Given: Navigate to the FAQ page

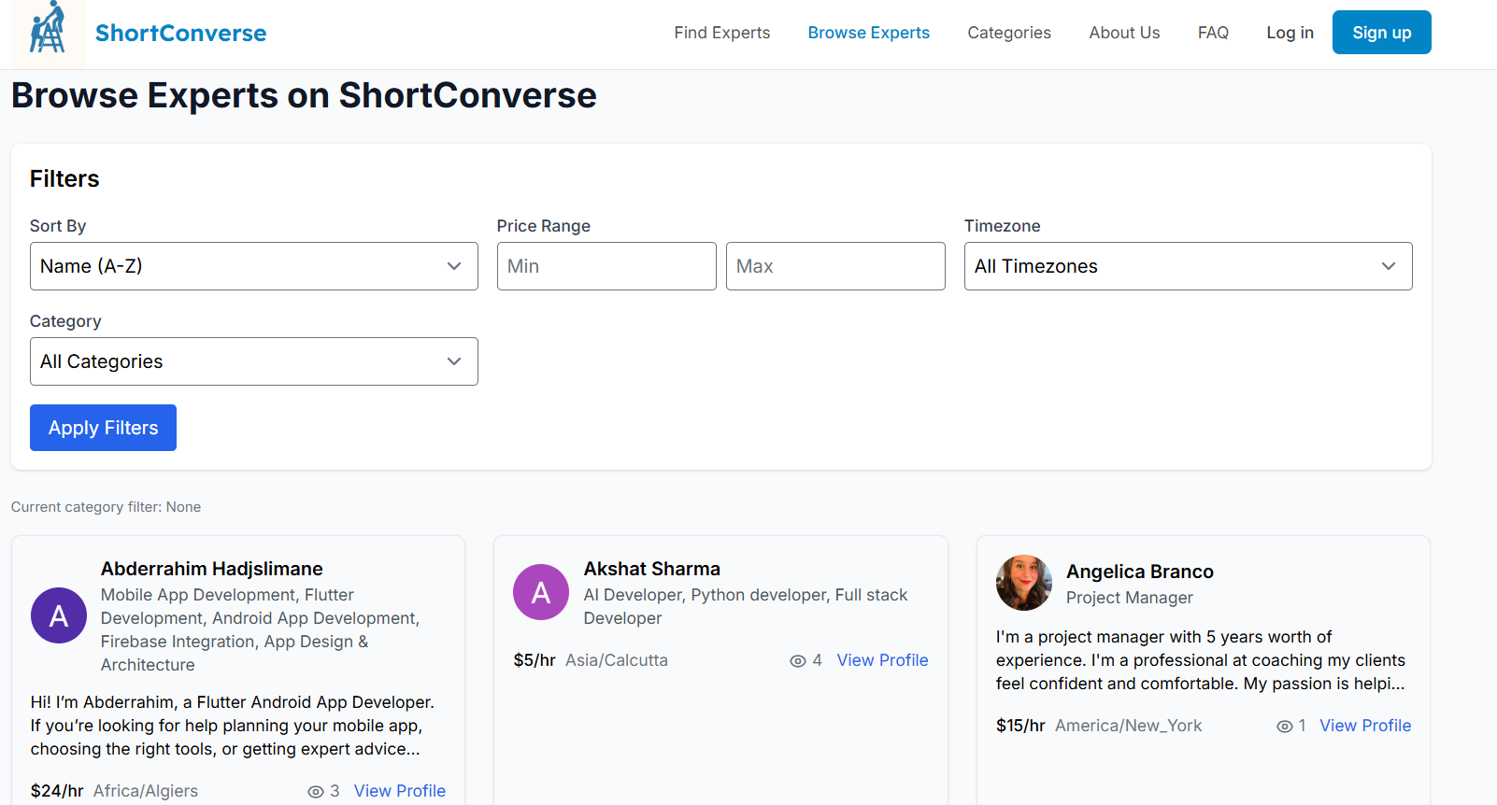Looking at the screenshot, I should (1213, 33).
